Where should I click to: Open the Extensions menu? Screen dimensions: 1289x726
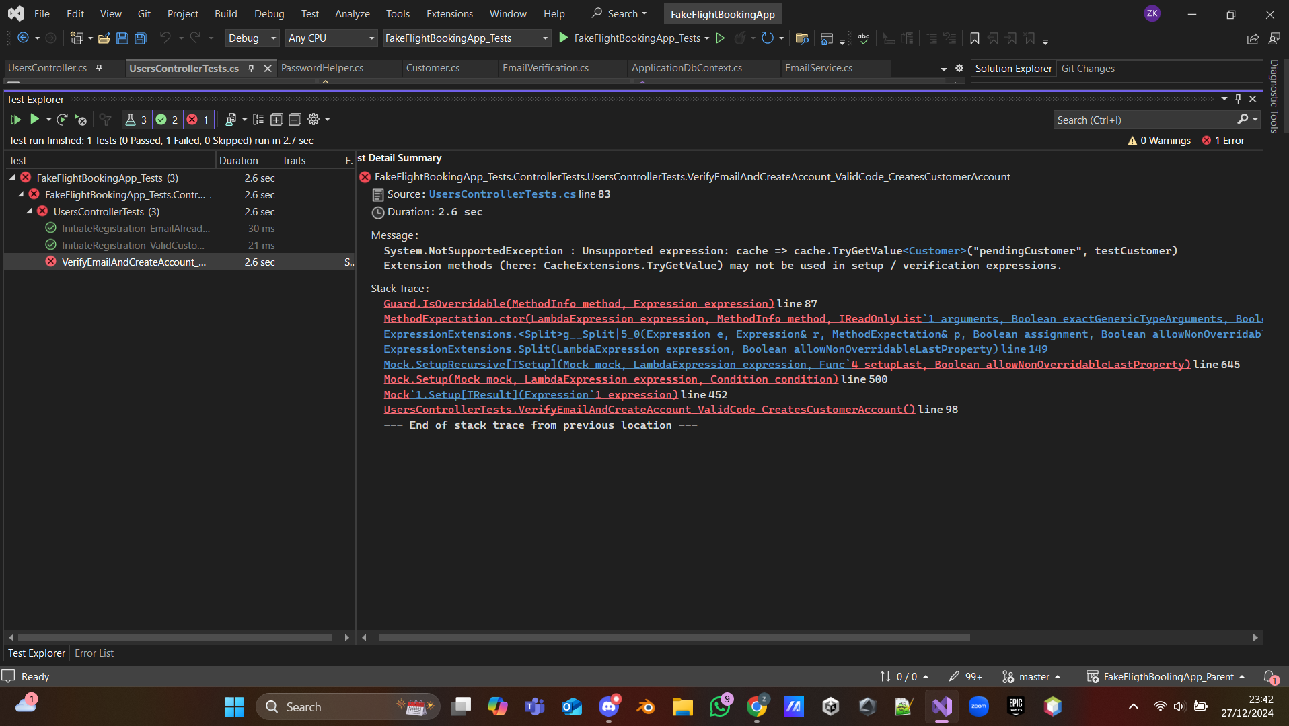click(x=449, y=13)
